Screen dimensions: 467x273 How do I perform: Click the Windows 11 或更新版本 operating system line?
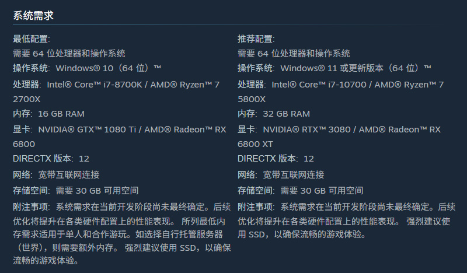334,69
